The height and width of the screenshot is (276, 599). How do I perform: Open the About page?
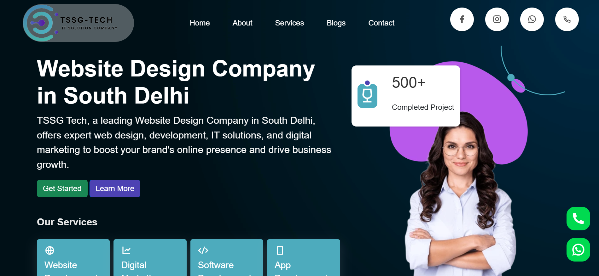242,23
